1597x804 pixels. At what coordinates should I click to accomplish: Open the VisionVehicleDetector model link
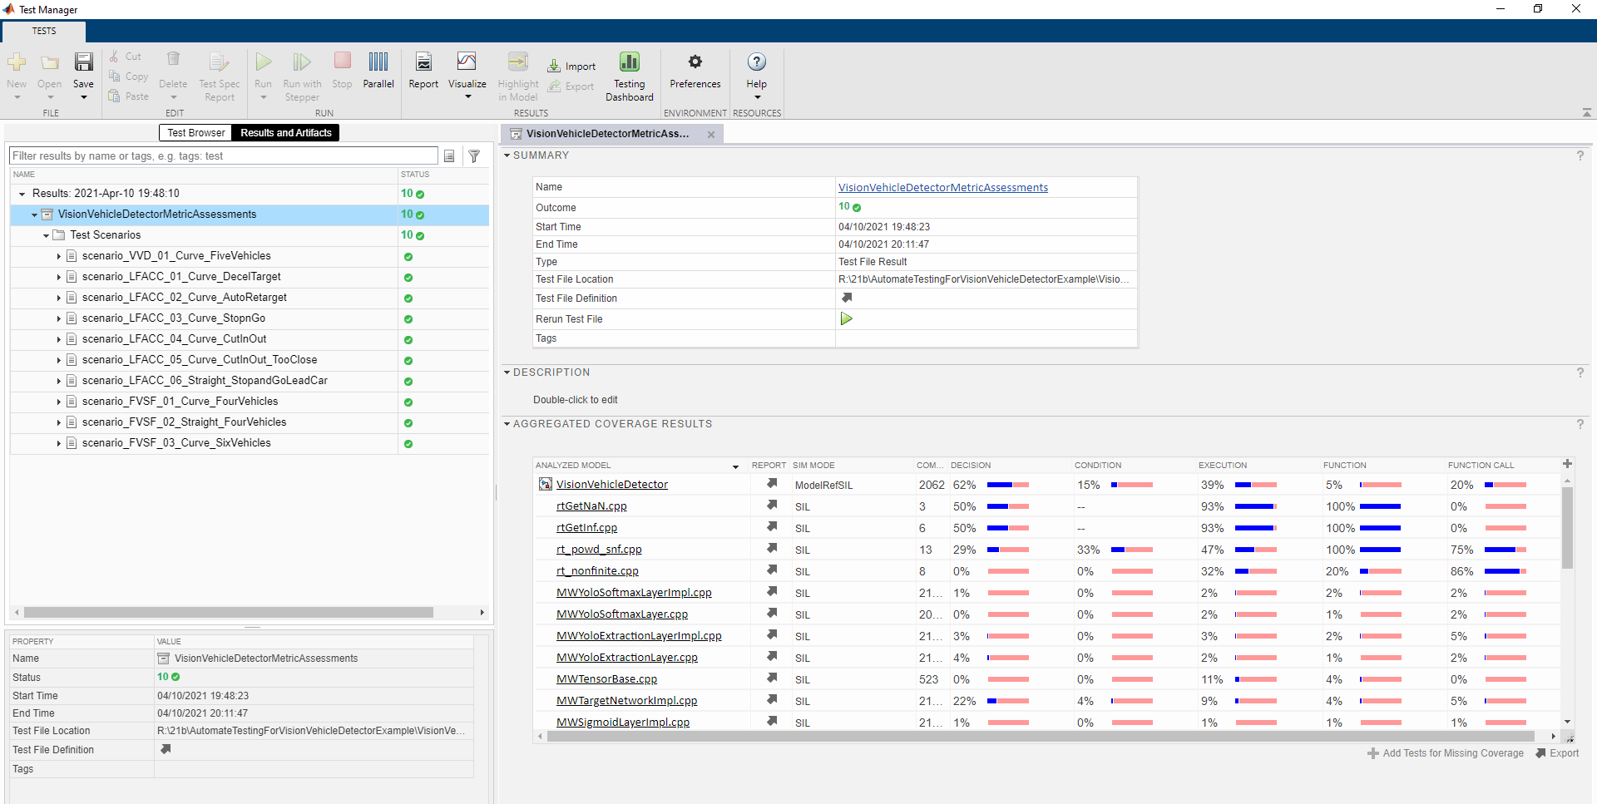pyautogui.click(x=611, y=485)
